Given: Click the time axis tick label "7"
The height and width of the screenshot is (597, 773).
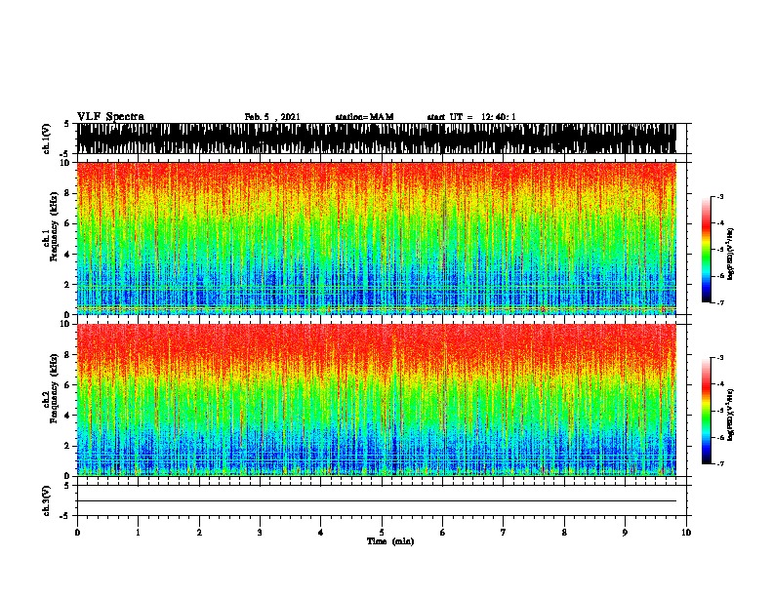Looking at the screenshot, I should tap(504, 533).
